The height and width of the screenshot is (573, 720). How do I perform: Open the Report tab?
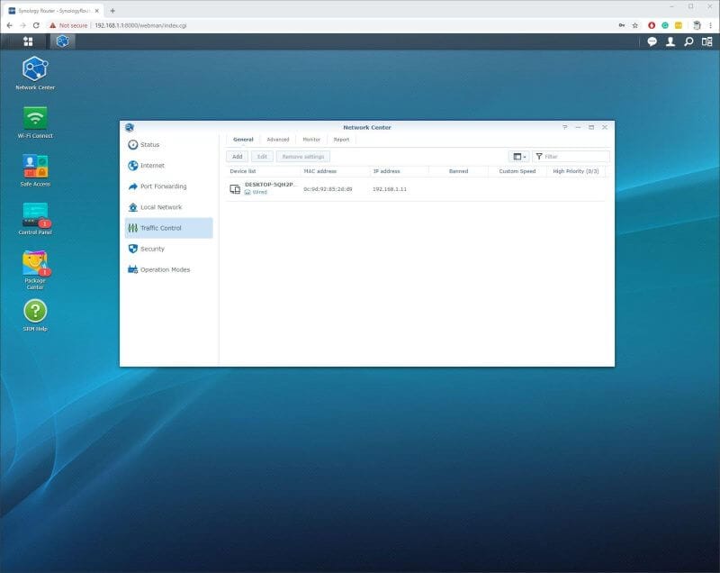point(341,140)
